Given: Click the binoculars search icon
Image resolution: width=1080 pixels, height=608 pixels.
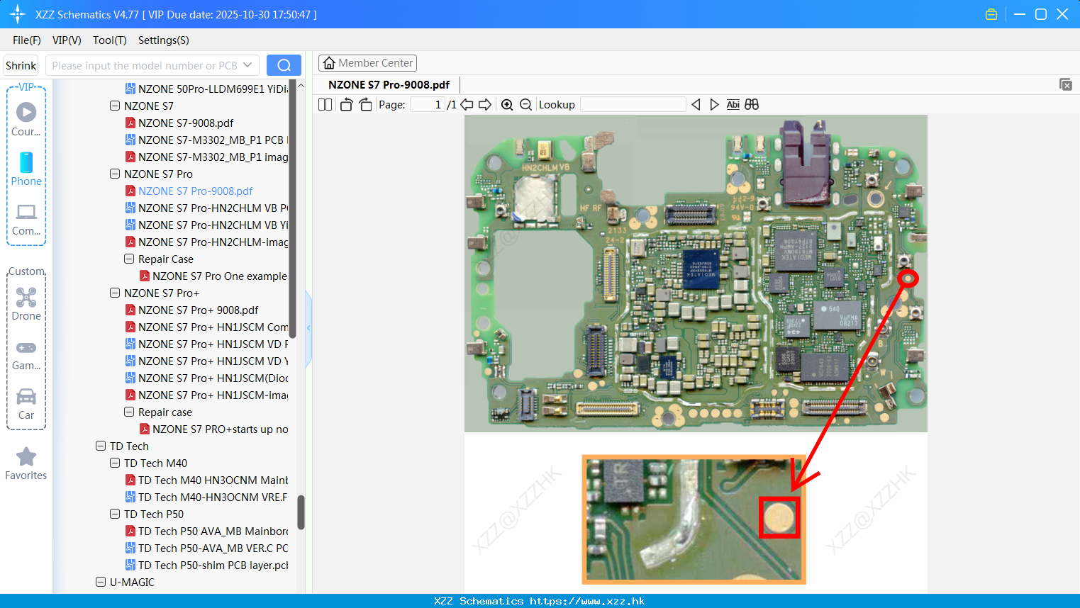Looking at the screenshot, I should coord(752,105).
